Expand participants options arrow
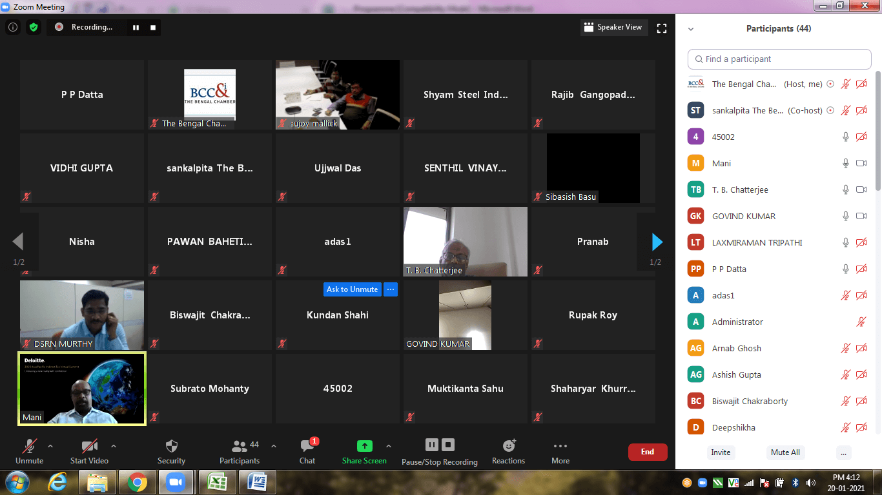The height and width of the screenshot is (495, 882). pos(273,446)
